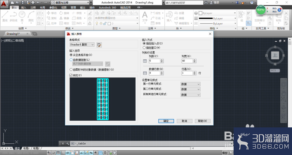The width and height of the screenshot is (292, 155).
Task: Click the Mirror (镜像) tool
Action: click(64, 18)
